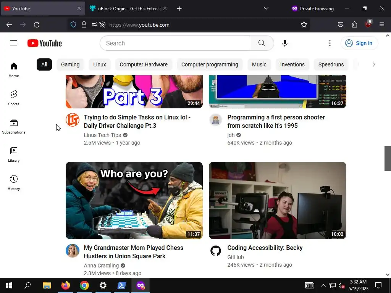Show site information via padlock icon
Image resolution: width=391 pixels, height=293 pixels.
(x=84, y=25)
